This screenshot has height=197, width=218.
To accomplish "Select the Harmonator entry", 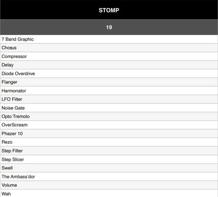I will [14, 91].
